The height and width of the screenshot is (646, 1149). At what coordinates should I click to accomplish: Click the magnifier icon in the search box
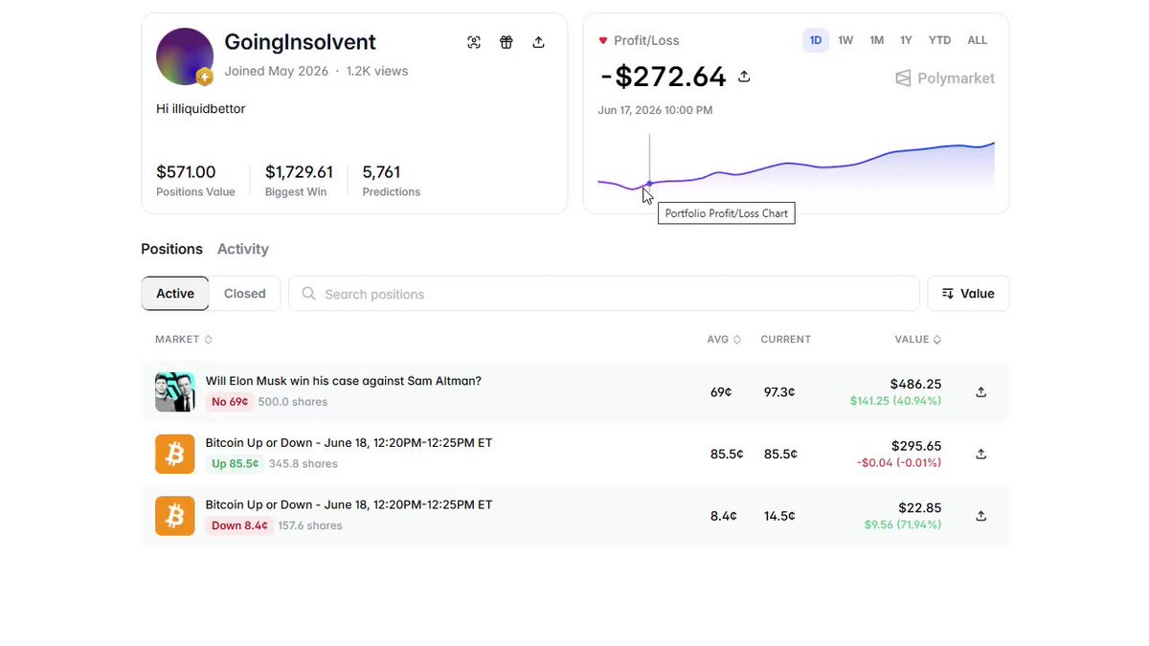[x=308, y=294]
